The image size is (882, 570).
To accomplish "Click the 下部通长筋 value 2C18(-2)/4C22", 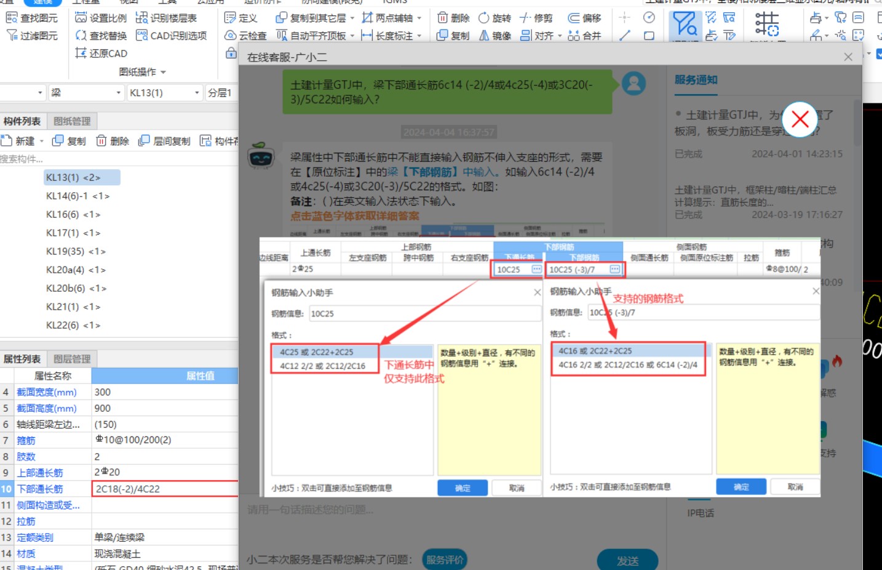I will pos(165,489).
